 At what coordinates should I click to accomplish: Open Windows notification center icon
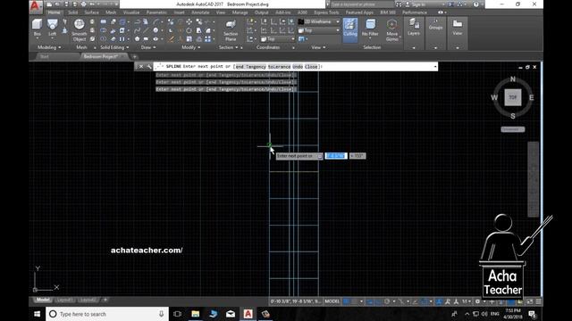pyautogui.click(x=533, y=314)
